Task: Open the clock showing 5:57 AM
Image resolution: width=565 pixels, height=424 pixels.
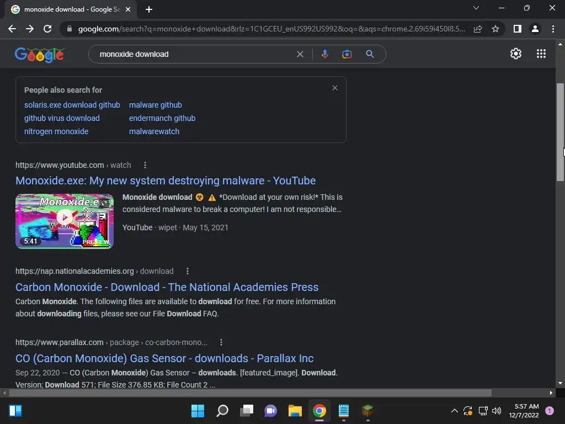Action: [x=524, y=411]
